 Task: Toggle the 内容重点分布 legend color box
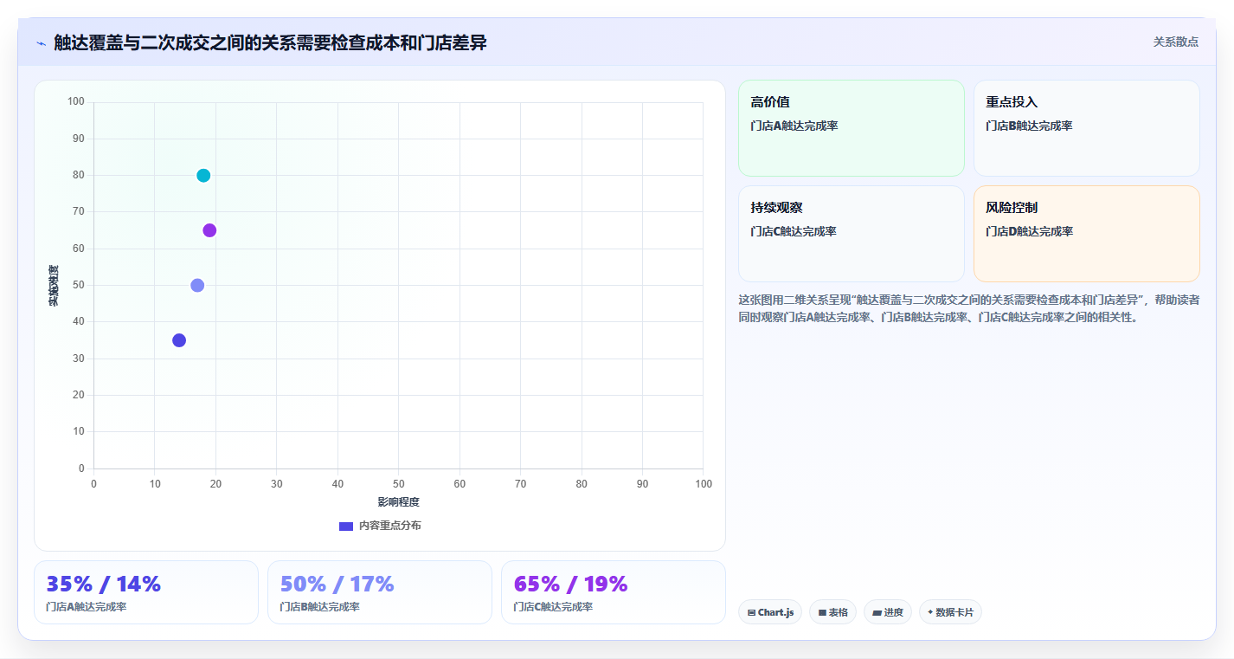346,526
